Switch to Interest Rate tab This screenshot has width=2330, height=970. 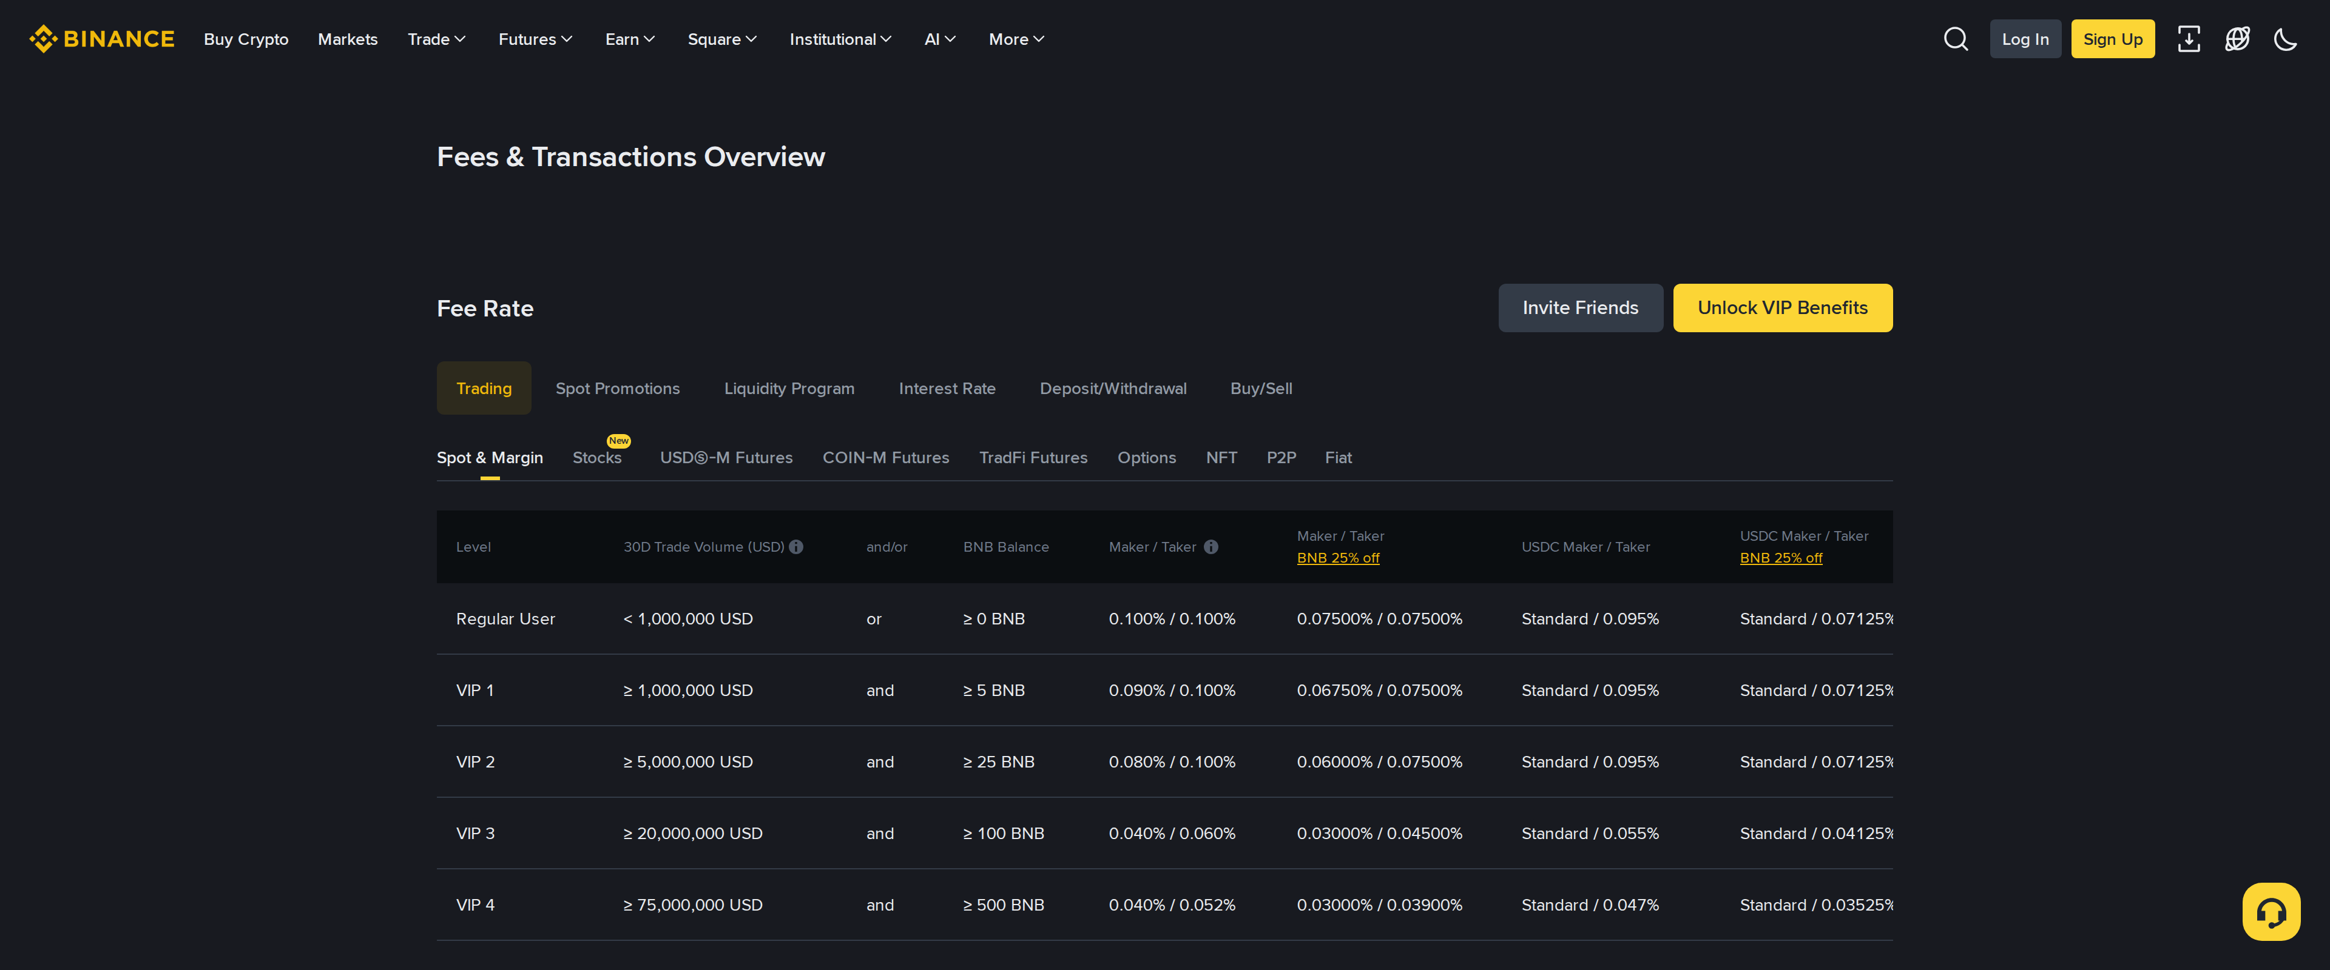(947, 388)
